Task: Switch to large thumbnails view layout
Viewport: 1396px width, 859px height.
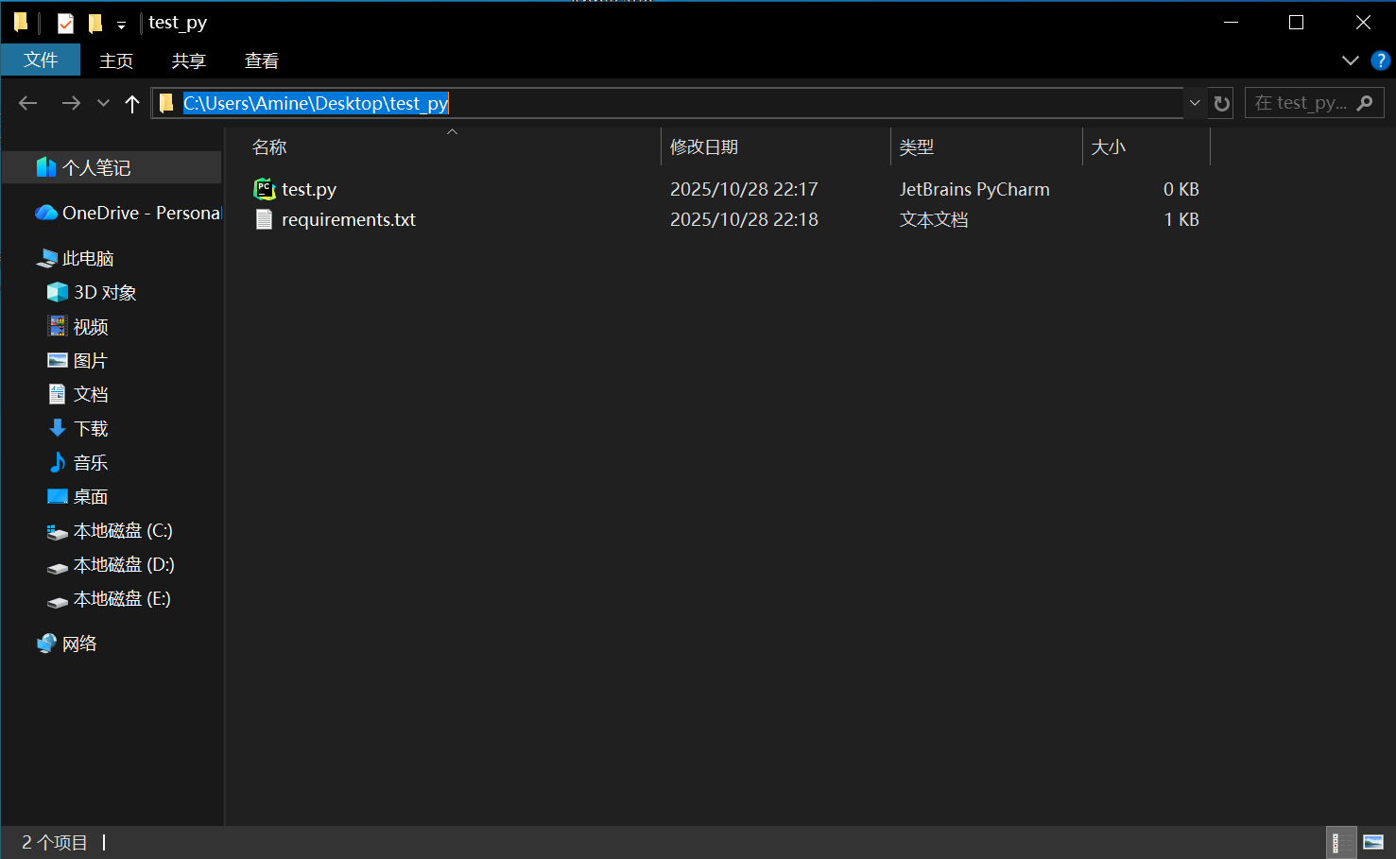Action: point(1373,842)
